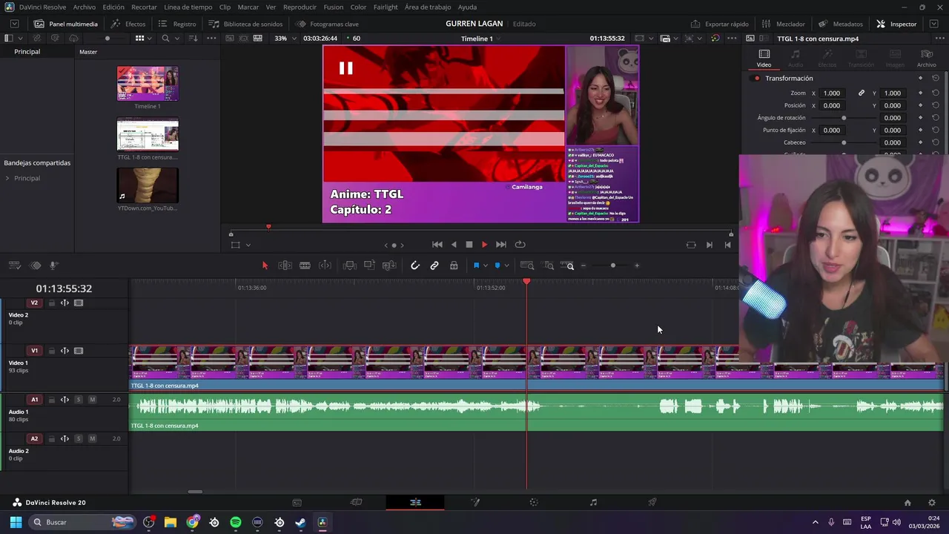Adjust the timeline zoom slider
Screen dimensions: 949x534
click(612, 266)
